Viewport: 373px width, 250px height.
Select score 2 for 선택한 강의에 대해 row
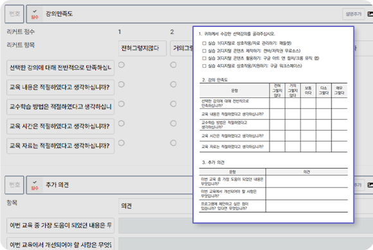[173, 65]
